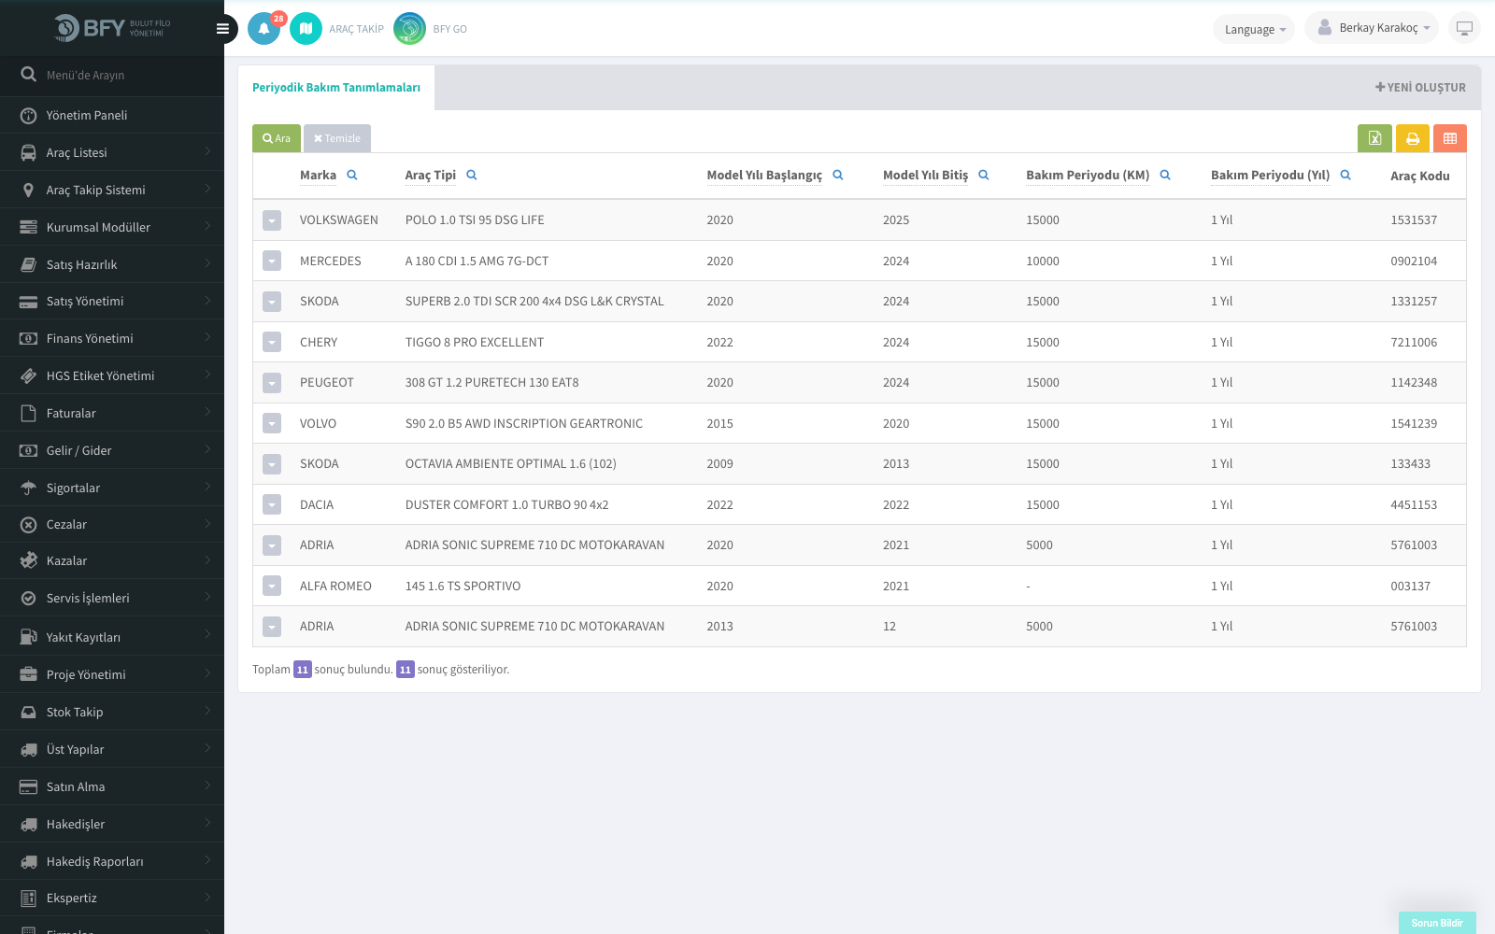The height and width of the screenshot is (934, 1495).
Task: Export table with the green Excel icon
Action: tap(1374, 138)
